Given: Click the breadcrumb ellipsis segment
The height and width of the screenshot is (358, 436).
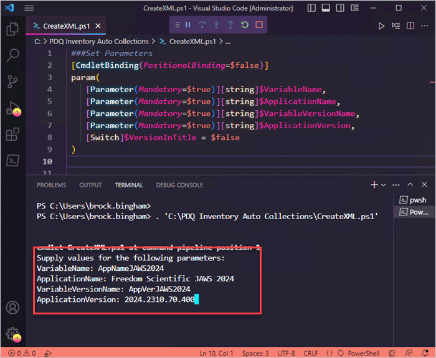Looking at the screenshot, I should 227,42.
